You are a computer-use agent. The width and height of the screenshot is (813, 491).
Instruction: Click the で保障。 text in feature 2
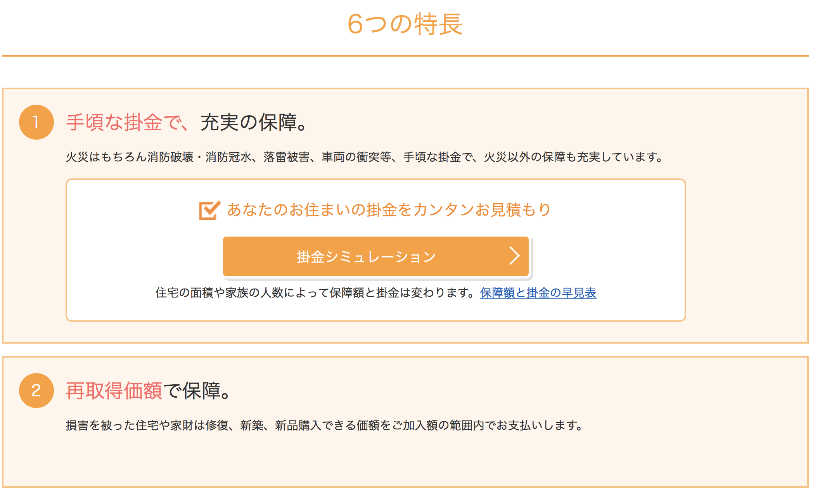pyautogui.click(x=197, y=391)
